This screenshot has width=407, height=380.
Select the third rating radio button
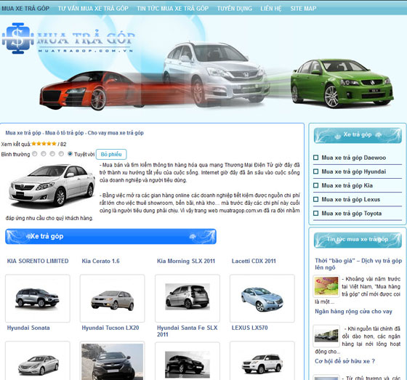point(52,154)
